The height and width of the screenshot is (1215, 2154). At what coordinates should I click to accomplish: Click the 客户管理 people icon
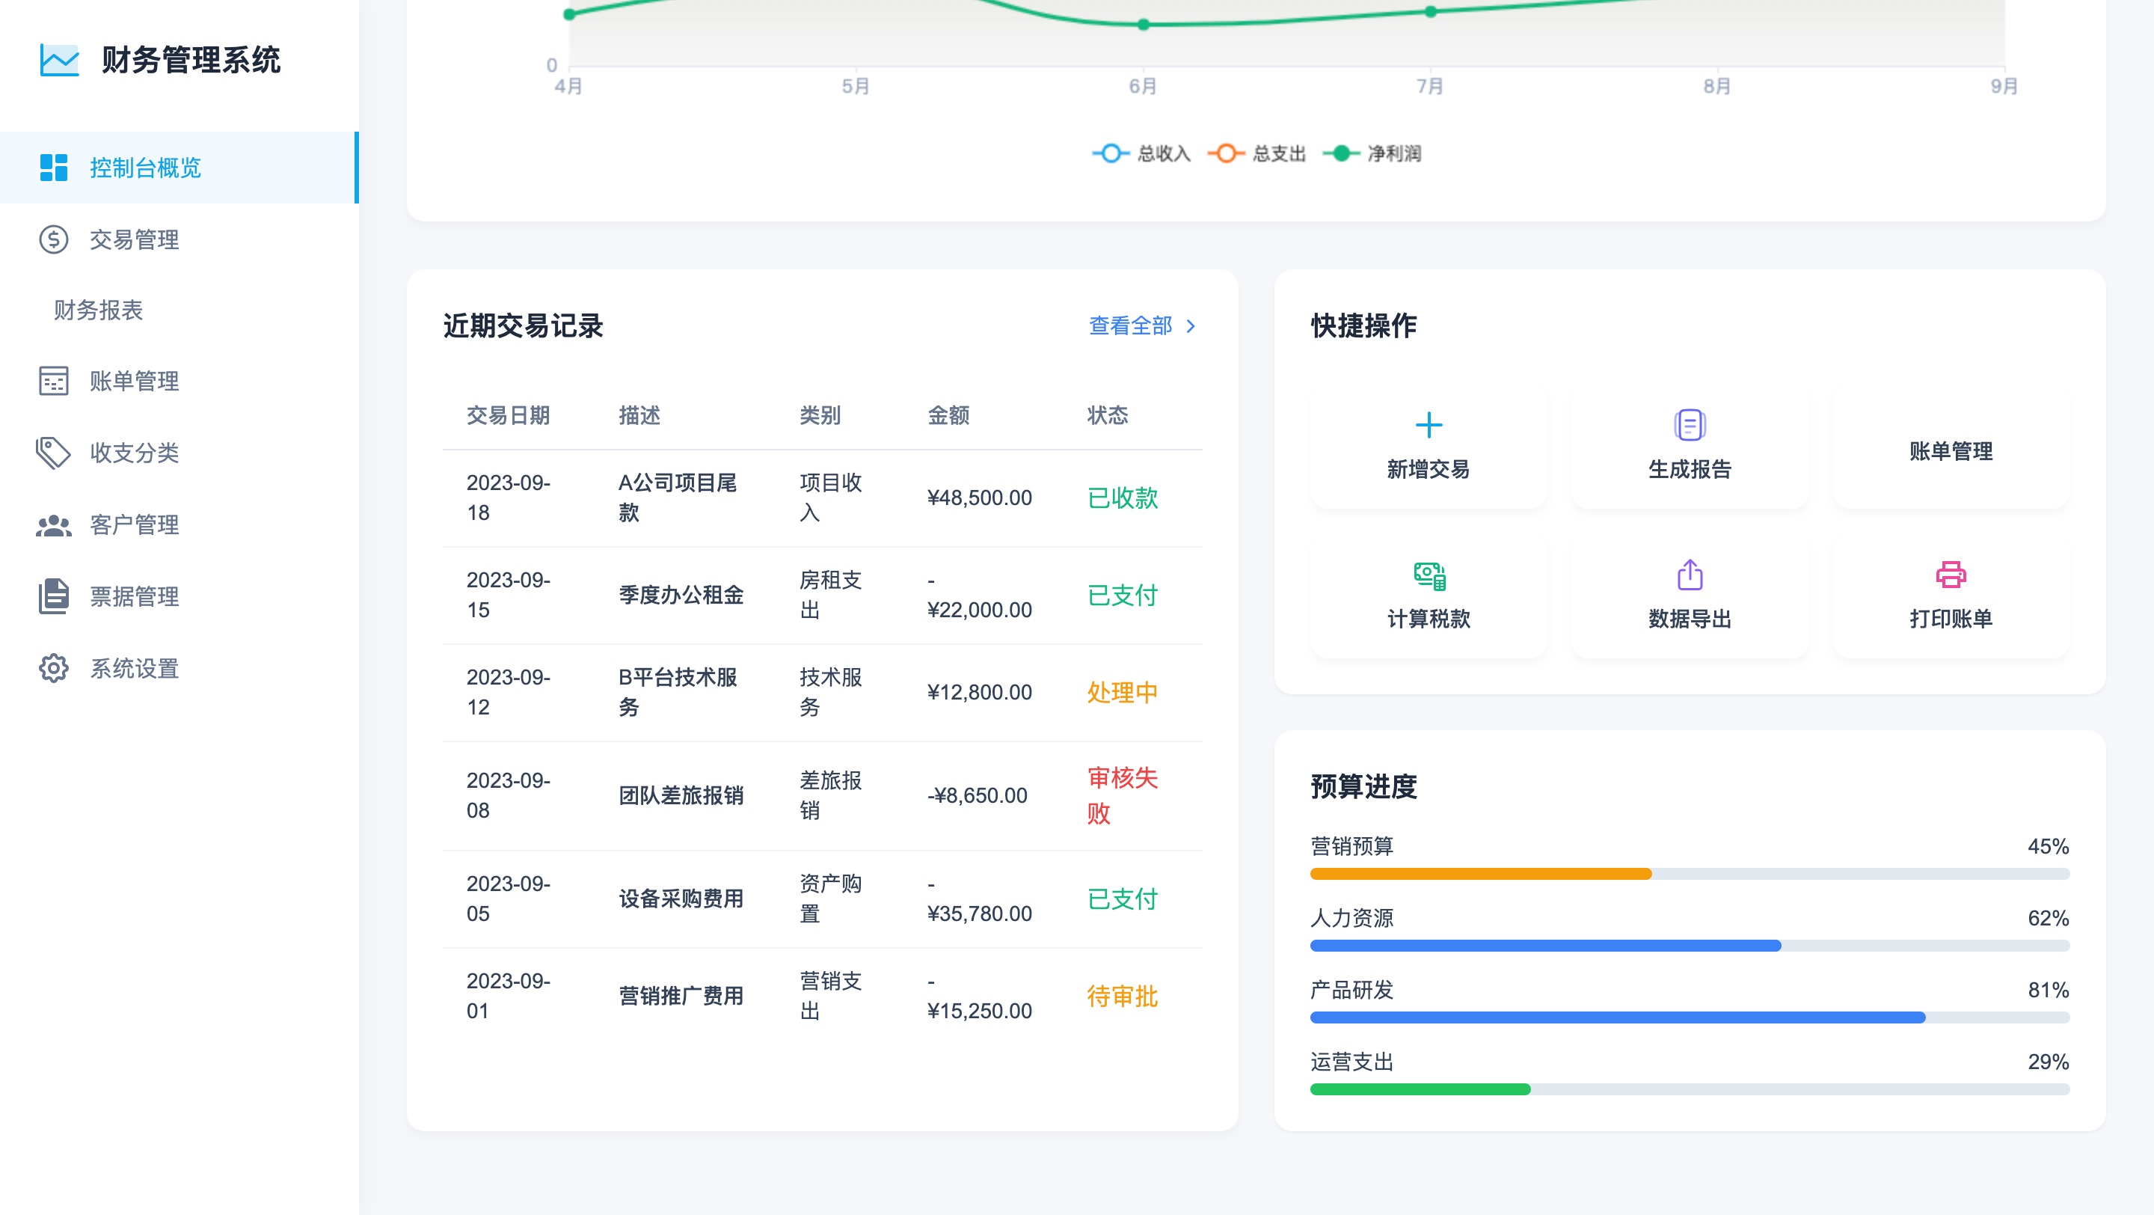pyautogui.click(x=54, y=524)
